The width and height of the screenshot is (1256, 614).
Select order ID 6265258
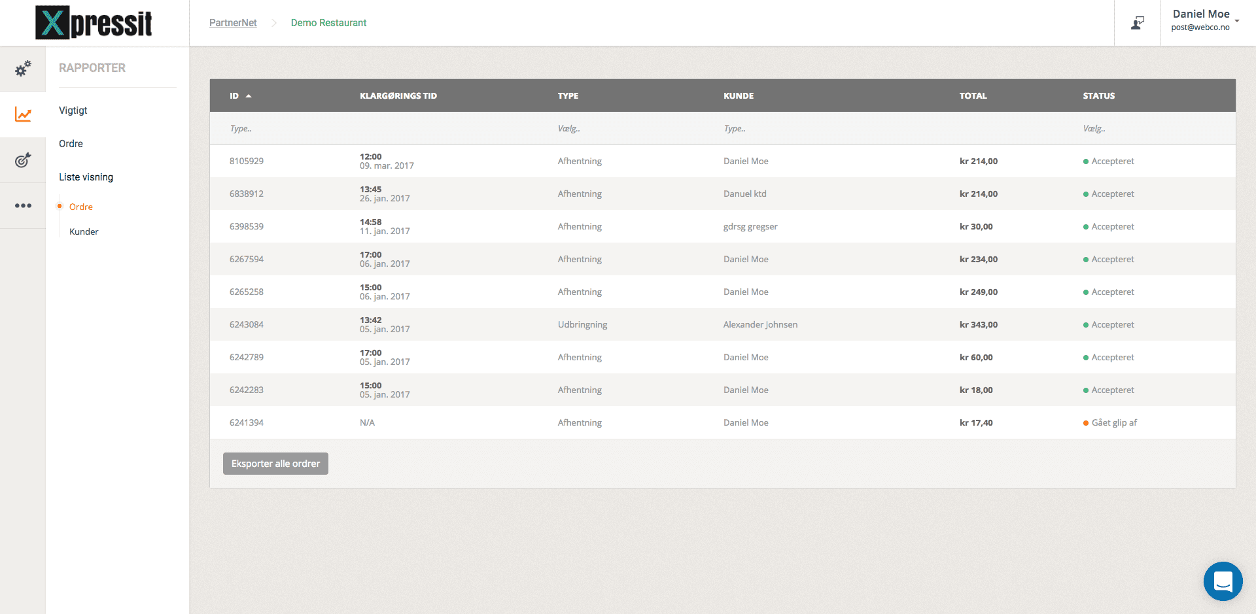[x=247, y=292]
